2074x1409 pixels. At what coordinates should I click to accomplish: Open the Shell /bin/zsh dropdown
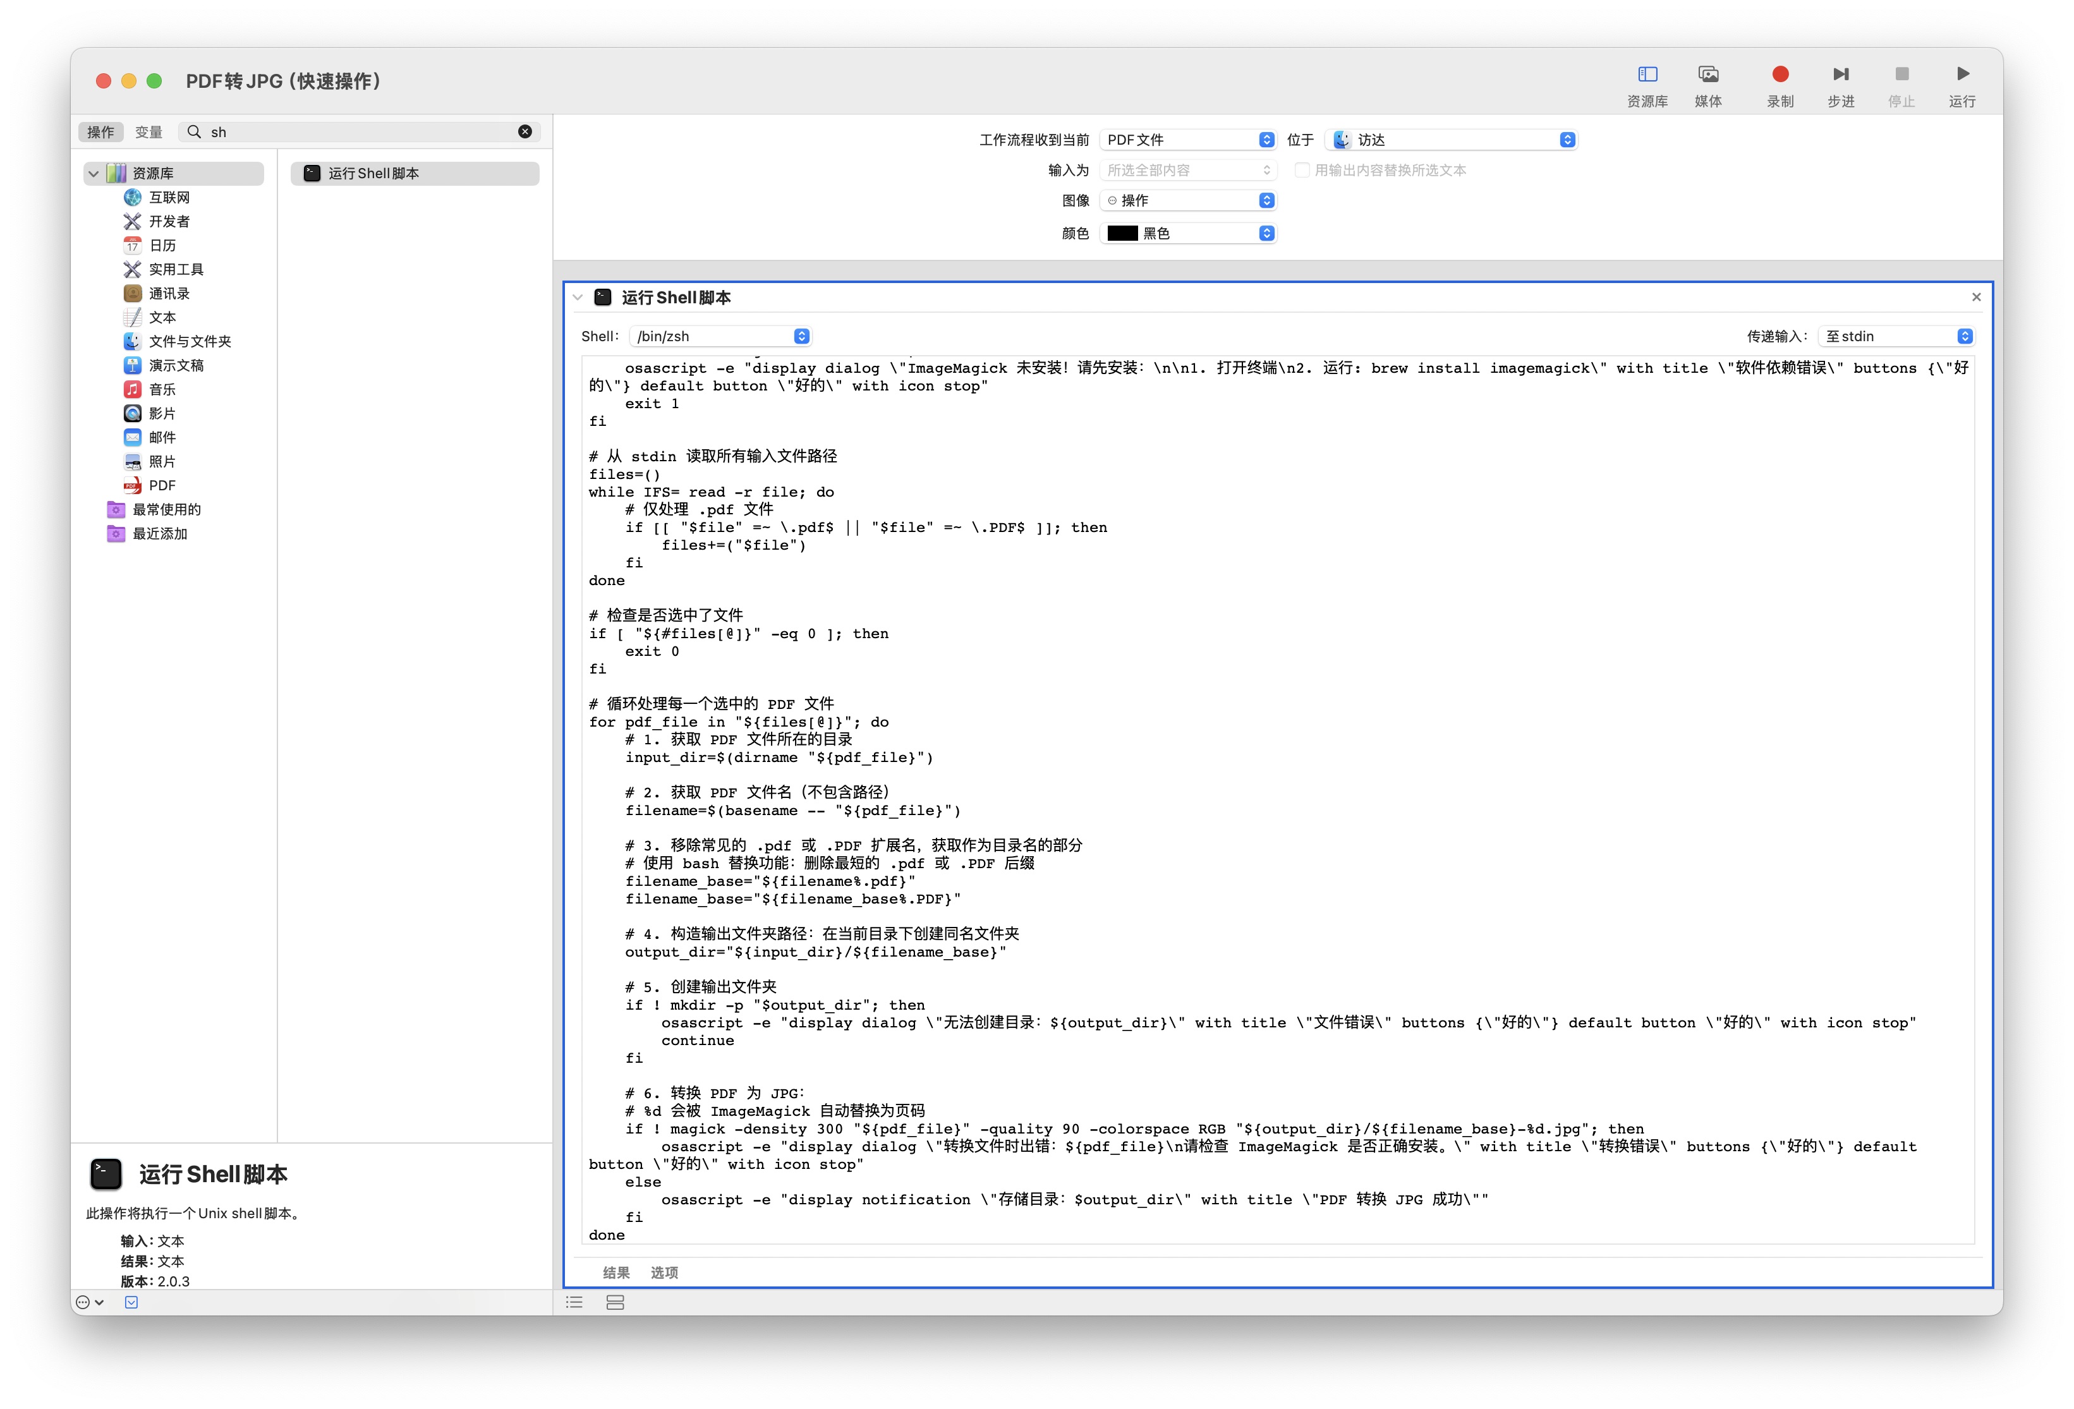720,336
